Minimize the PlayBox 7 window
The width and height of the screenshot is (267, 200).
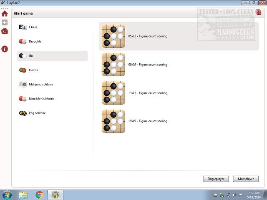(245, 3)
